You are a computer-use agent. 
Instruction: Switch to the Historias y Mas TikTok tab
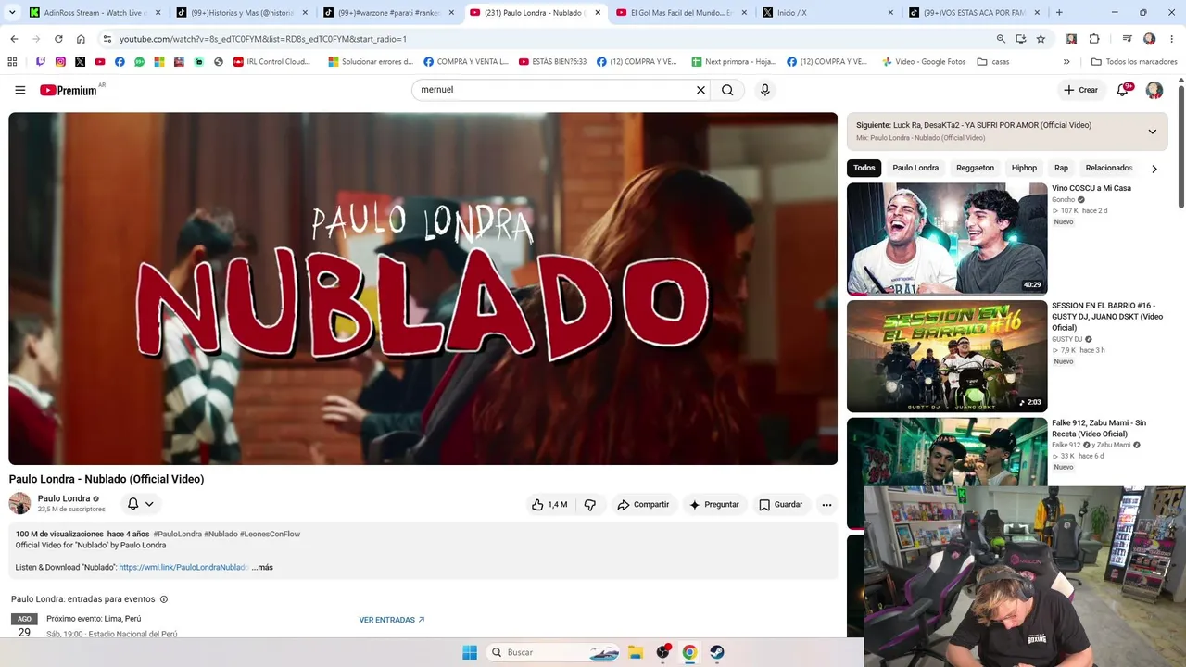pos(243,13)
